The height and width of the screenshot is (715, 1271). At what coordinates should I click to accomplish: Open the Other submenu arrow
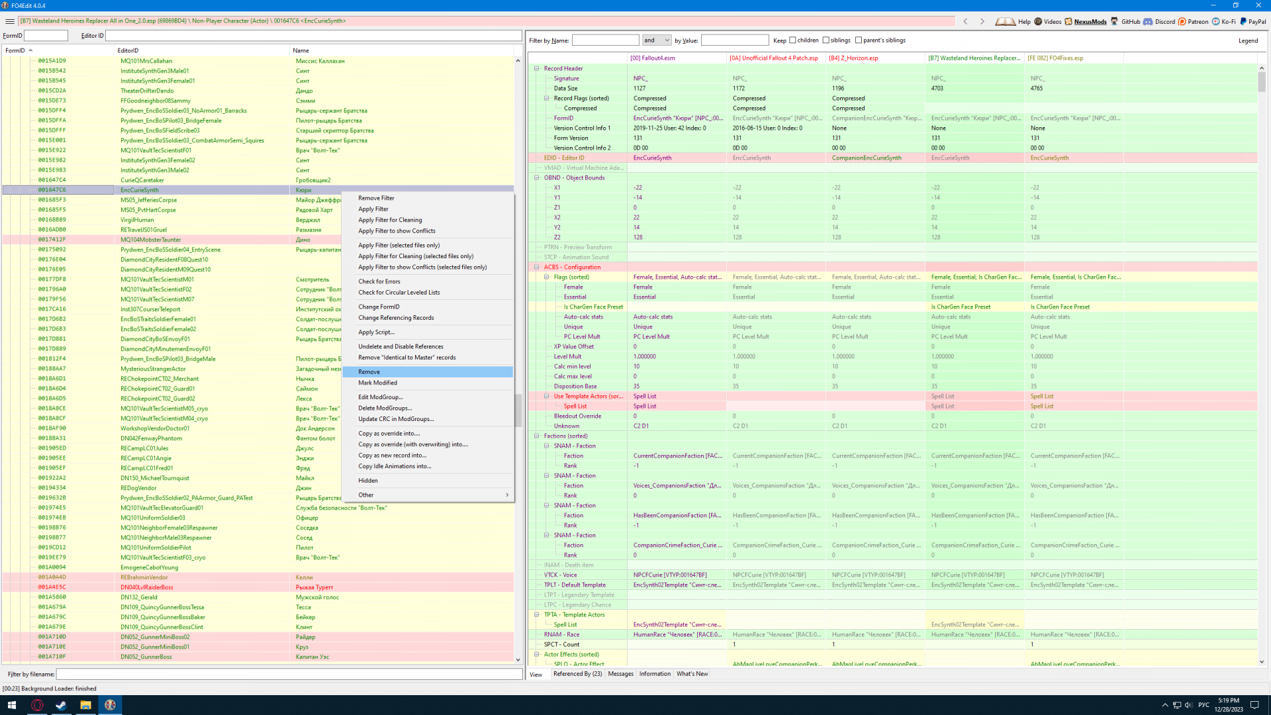[507, 495]
